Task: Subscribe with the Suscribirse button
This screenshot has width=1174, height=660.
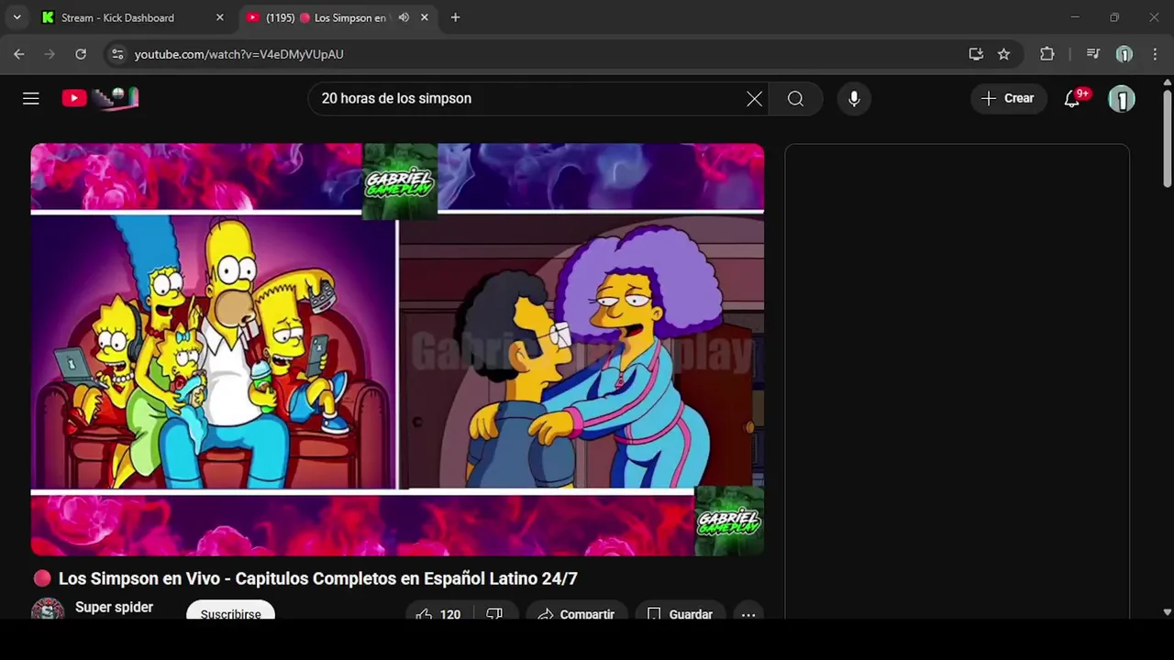Action: tap(230, 613)
